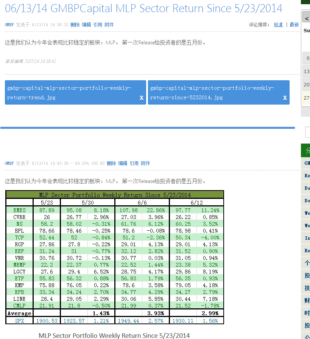Viewport: 310px width, 339px height.
Task: Go to previous month in the calendar
Action: coord(307,19)
